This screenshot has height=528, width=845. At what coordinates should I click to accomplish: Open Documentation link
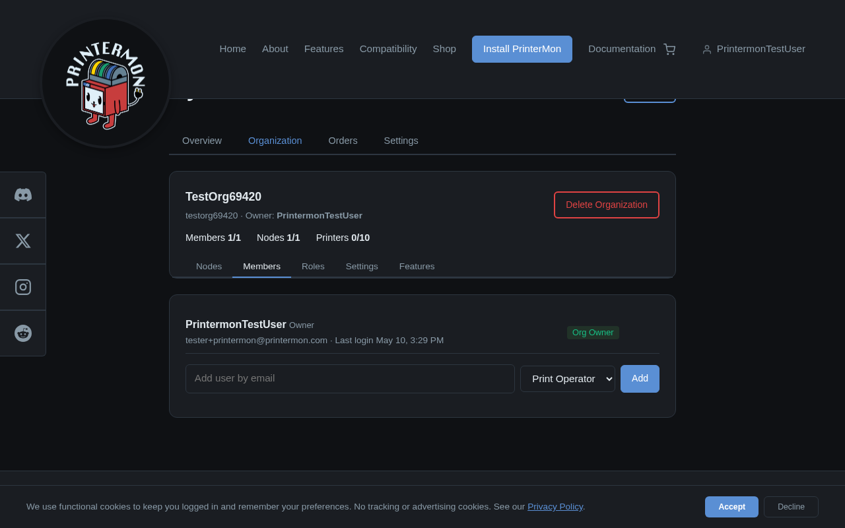pyautogui.click(x=622, y=49)
